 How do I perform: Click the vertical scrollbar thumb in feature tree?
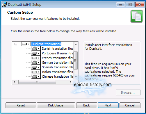[x=76, y=60]
